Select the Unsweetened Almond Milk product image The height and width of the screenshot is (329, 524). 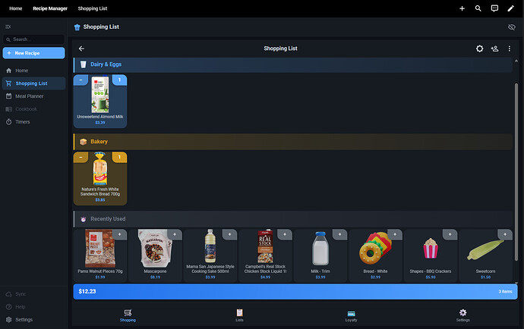(100, 95)
